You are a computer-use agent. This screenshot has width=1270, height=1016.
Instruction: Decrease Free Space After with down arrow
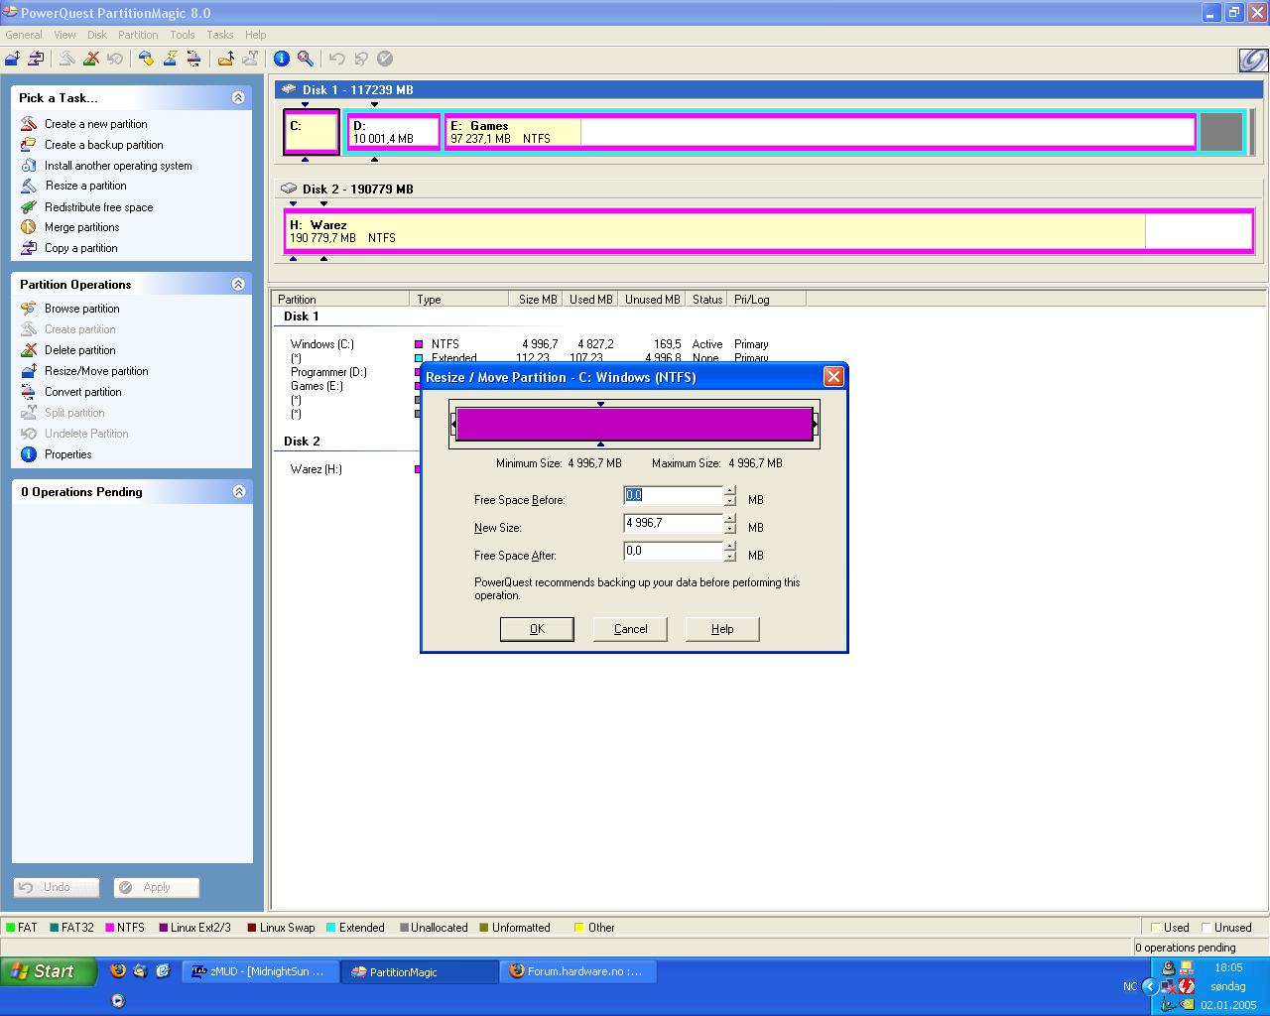coord(730,557)
